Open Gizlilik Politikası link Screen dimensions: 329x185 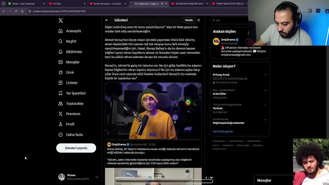coord(236,141)
